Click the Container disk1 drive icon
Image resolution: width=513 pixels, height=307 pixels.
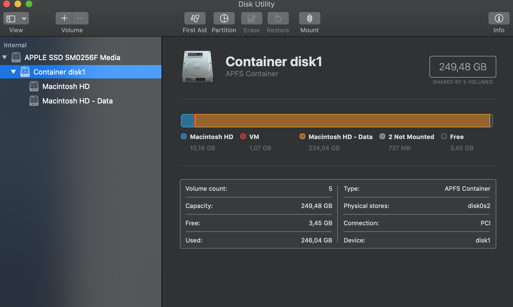tap(25, 71)
